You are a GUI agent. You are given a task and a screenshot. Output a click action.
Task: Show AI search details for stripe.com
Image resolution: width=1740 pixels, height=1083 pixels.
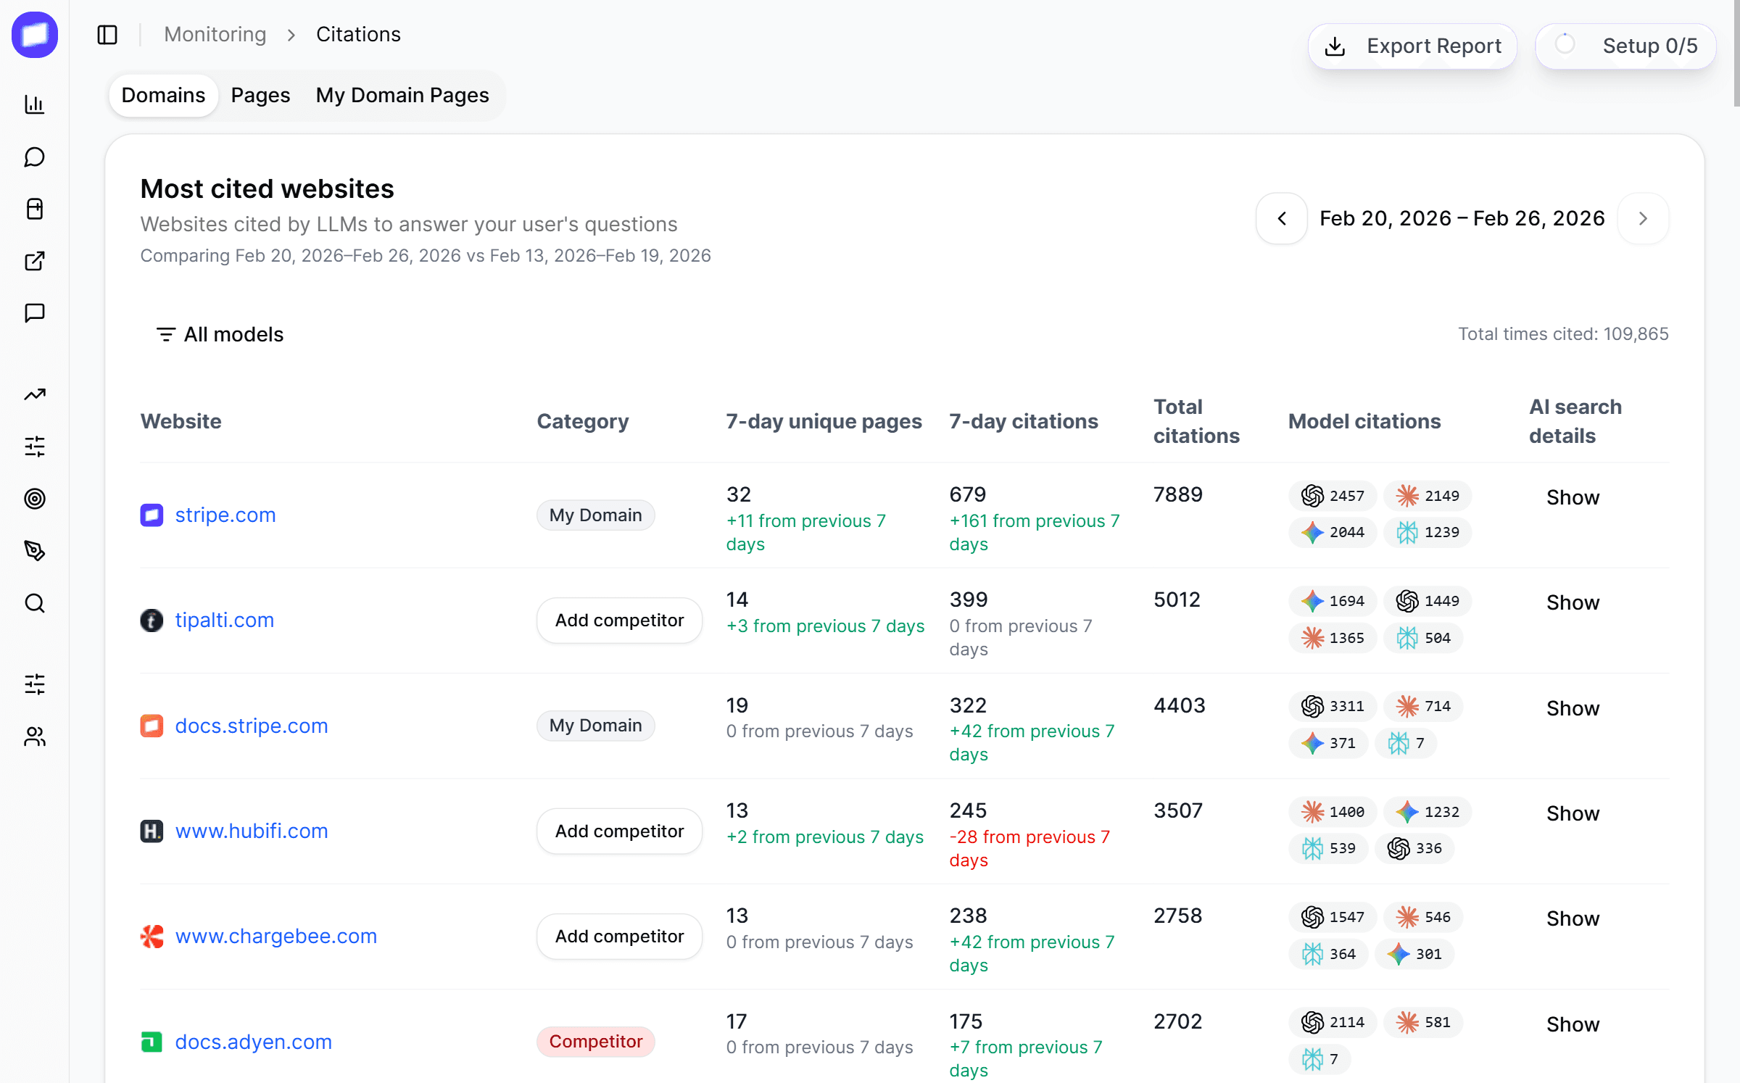point(1573,497)
